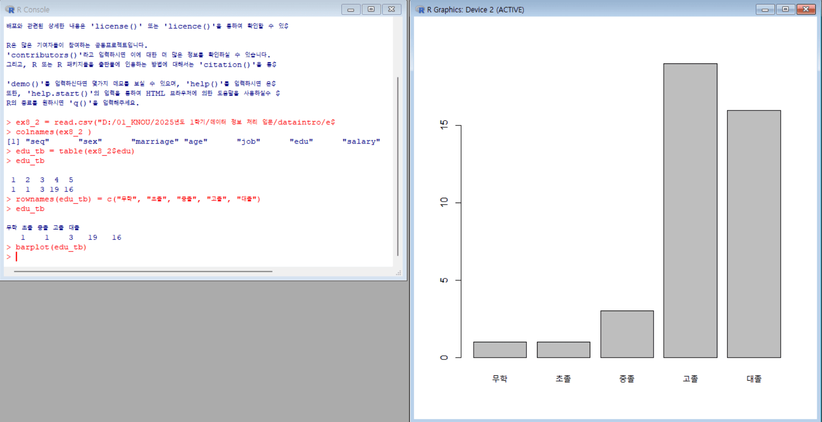Maximize the R Console window

tap(371, 10)
